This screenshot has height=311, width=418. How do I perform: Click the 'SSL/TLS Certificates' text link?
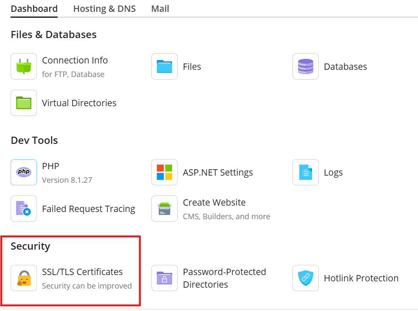[x=82, y=272]
